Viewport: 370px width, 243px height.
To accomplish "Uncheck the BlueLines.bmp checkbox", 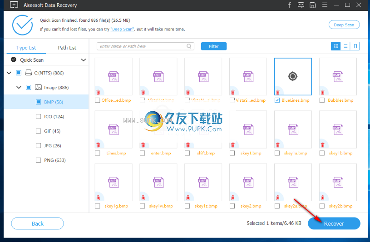I will pos(277,100).
